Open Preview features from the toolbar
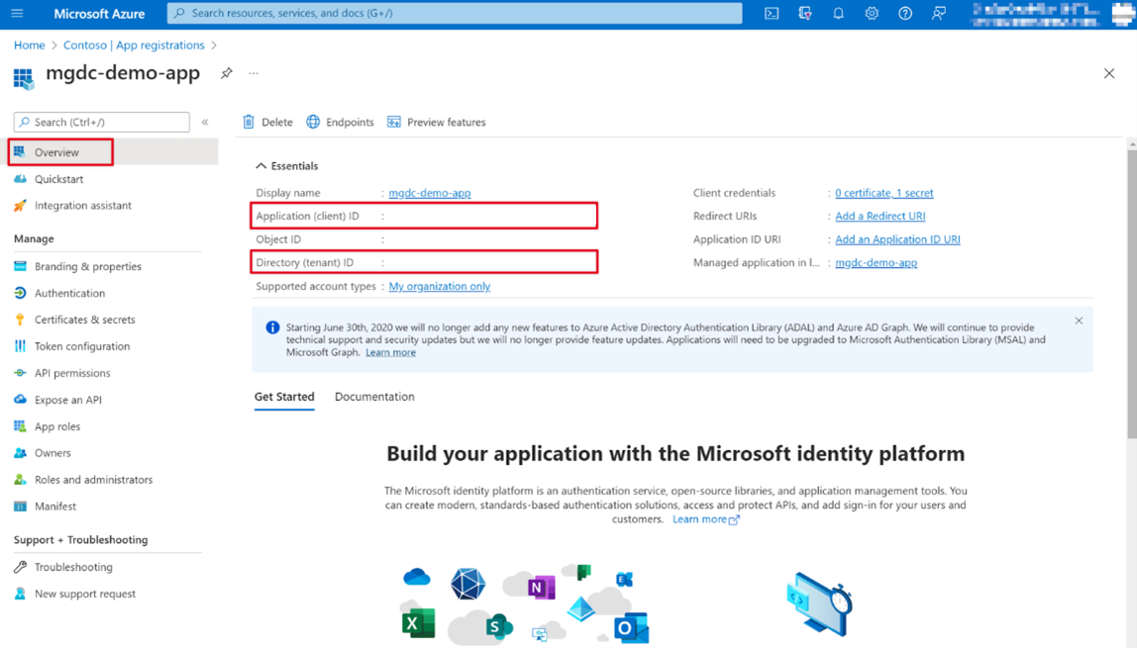Screen dimensions: 1137x648 437,122
